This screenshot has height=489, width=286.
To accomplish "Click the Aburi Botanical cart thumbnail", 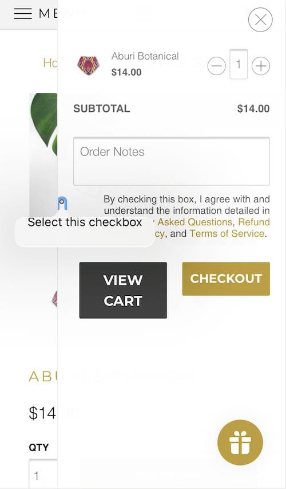I will coord(89,65).
